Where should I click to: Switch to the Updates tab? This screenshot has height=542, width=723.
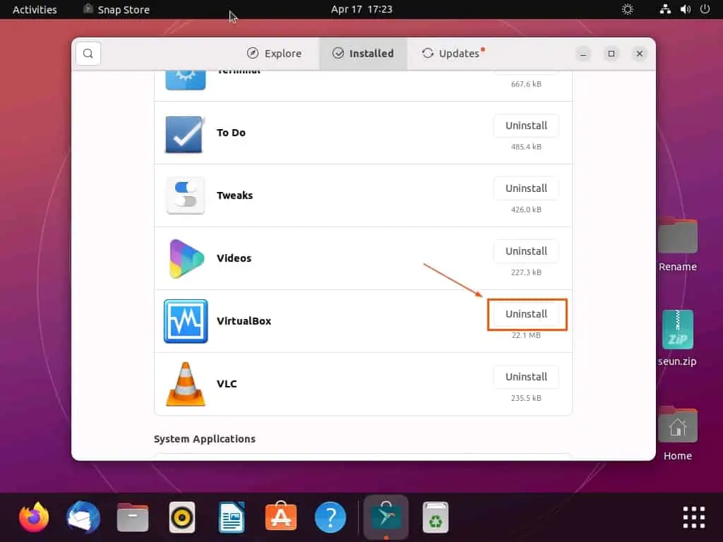pos(453,54)
